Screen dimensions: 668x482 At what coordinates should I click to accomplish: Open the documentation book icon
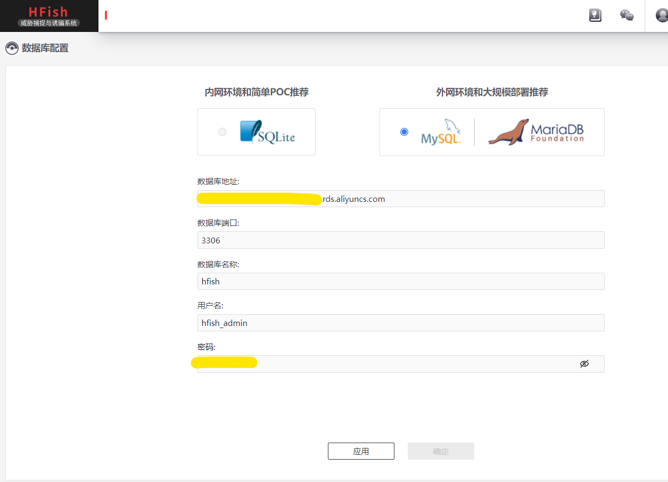coord(595,15)
